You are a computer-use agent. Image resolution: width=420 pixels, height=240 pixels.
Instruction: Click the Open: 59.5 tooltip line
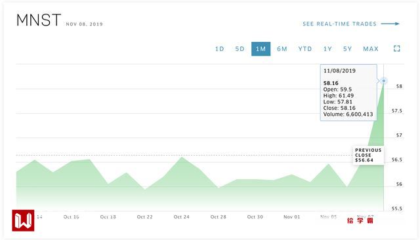tap(337, 90)
